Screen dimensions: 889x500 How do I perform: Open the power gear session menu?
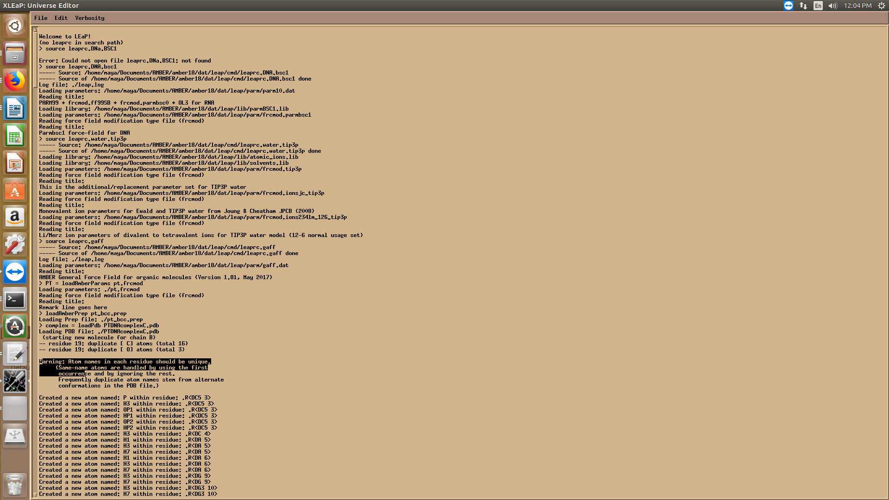(882, 6)
